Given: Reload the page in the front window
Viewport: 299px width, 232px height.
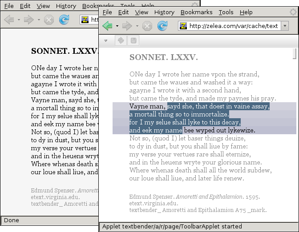Looking at the screenshot, I should pyautogui.click(x=162, y=26).
